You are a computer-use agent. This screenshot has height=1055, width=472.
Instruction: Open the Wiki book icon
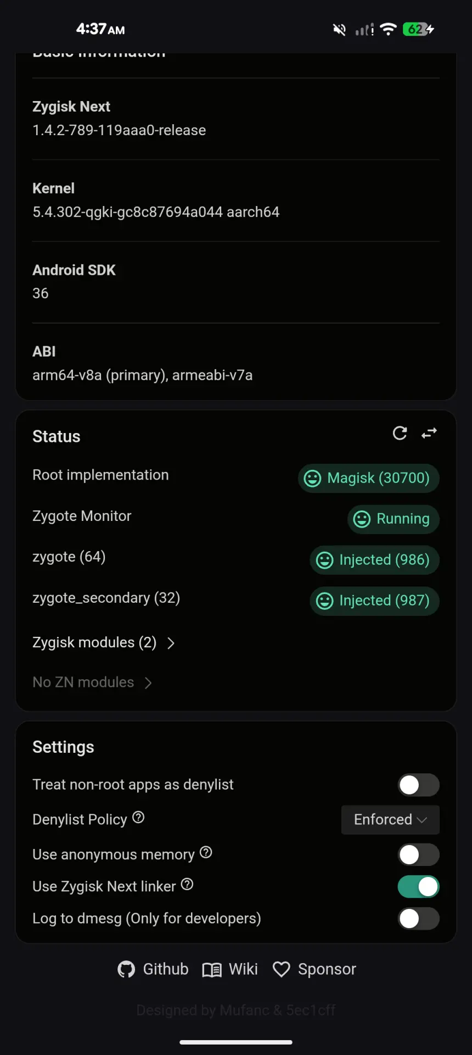[x=212, y=970]
